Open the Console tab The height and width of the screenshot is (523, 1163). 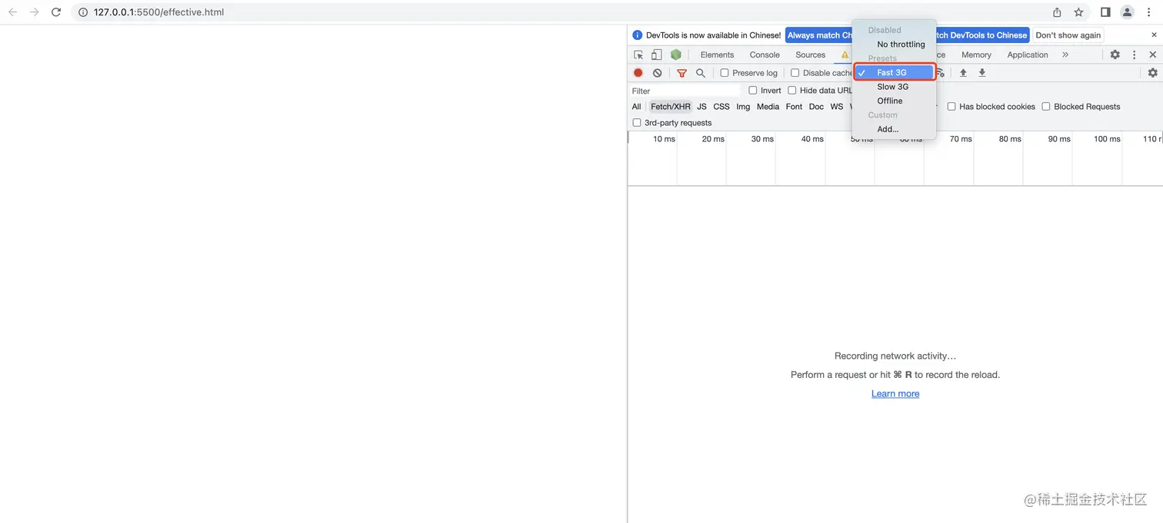765,55
